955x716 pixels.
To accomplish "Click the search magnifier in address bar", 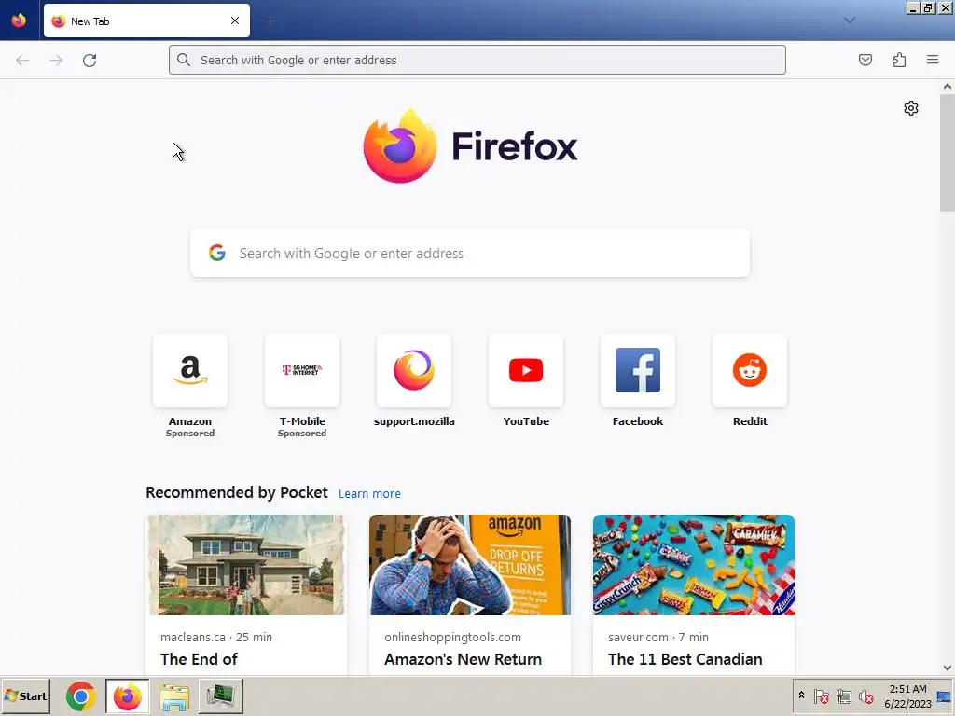I will point(184,60).
